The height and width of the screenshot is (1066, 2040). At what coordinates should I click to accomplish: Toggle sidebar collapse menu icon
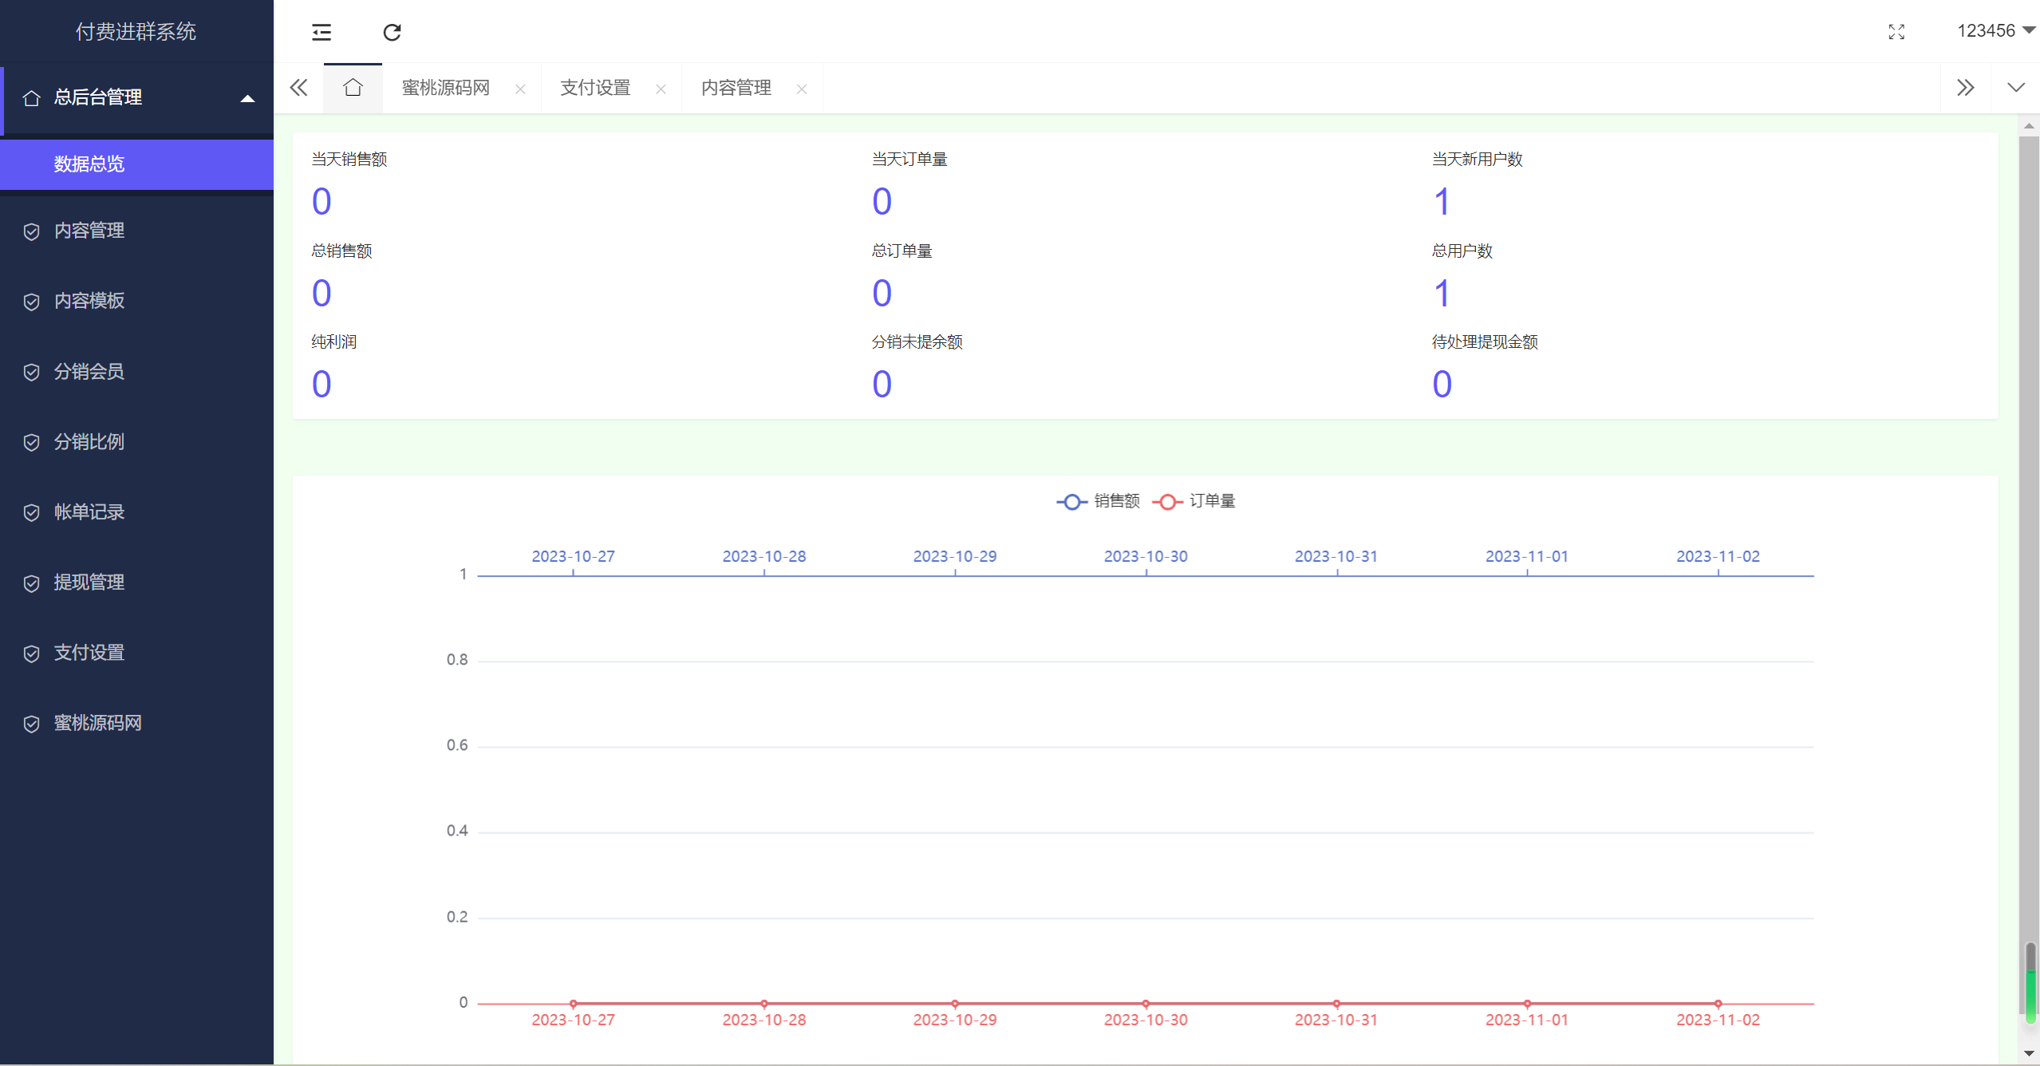[x=322, y=32]
